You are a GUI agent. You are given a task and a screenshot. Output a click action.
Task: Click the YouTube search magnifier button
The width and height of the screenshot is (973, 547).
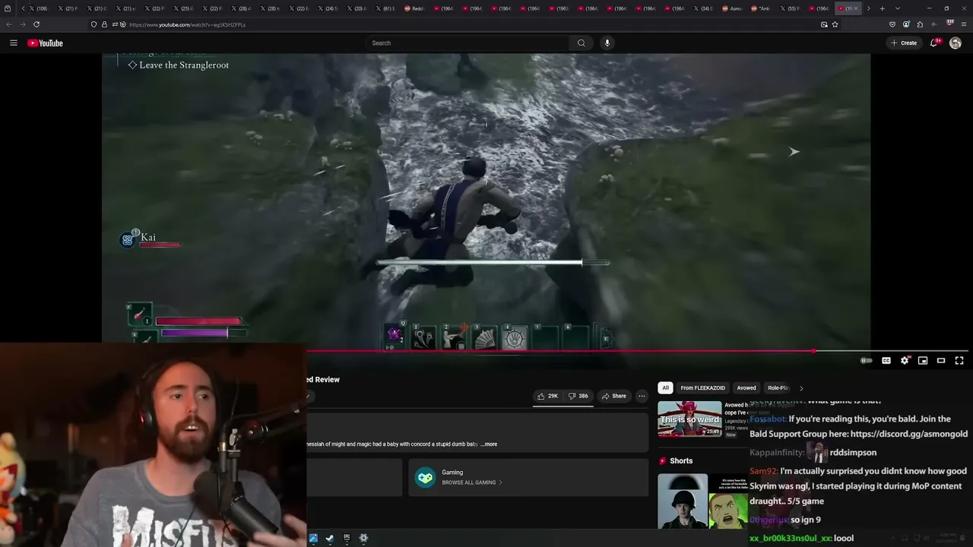pyautogui.click(x=582, y=43)
